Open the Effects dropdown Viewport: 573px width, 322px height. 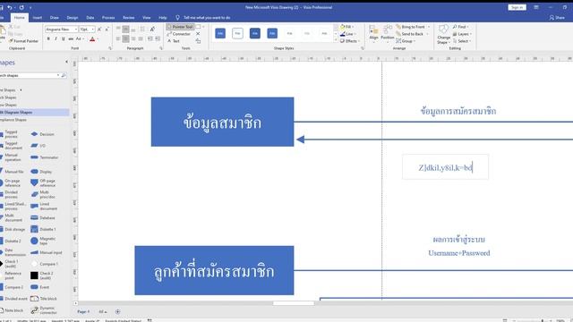tap(350, 41)
